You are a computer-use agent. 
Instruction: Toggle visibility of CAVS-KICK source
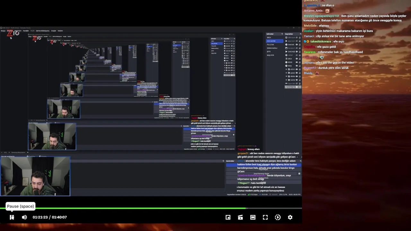click(297, 52)
